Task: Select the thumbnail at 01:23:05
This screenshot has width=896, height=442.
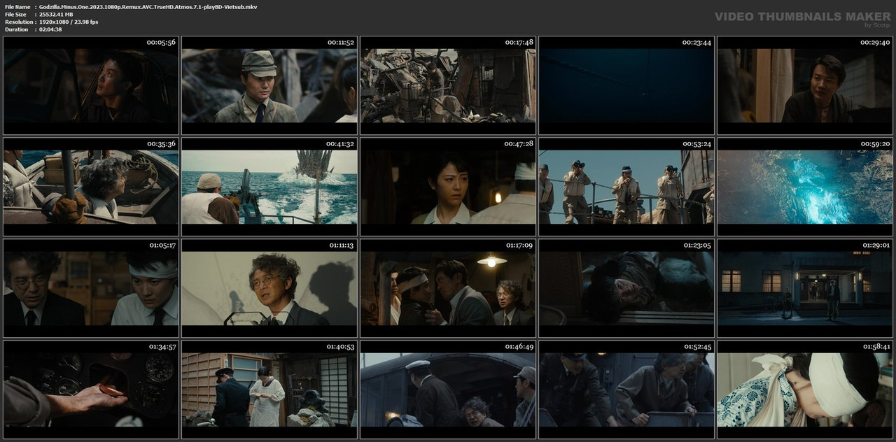Action: (x=626, y=288)
